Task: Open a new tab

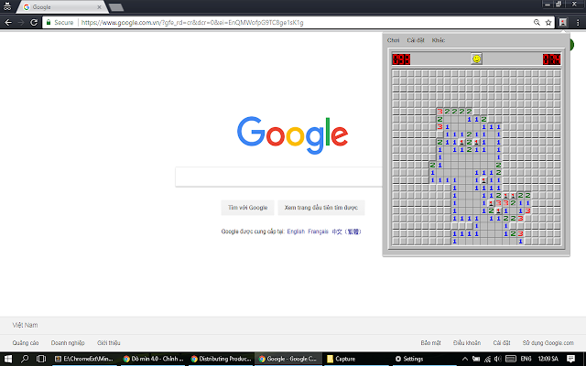Action: click(116, 7)
